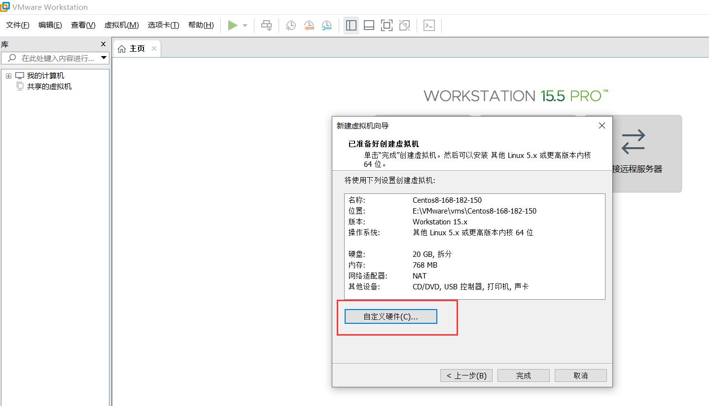Expand the 我的计算机 tree node
The image size is (709, 406).
8,75
